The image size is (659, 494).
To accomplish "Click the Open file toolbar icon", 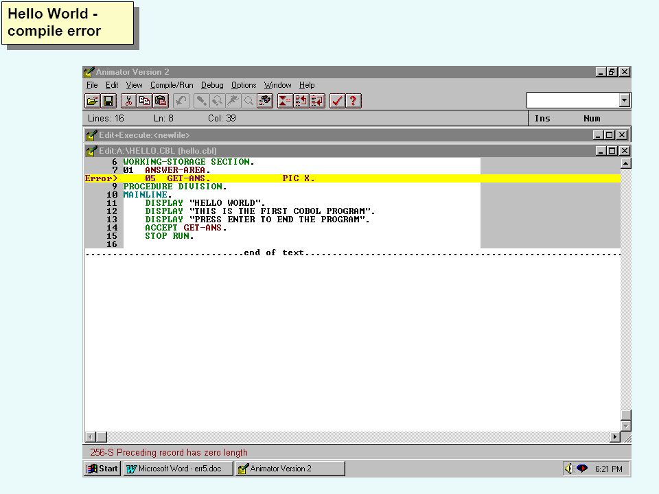I will (93, 101).
